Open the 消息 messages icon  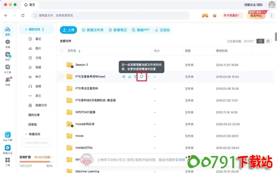pyautogui.click(x=8, y=80)
